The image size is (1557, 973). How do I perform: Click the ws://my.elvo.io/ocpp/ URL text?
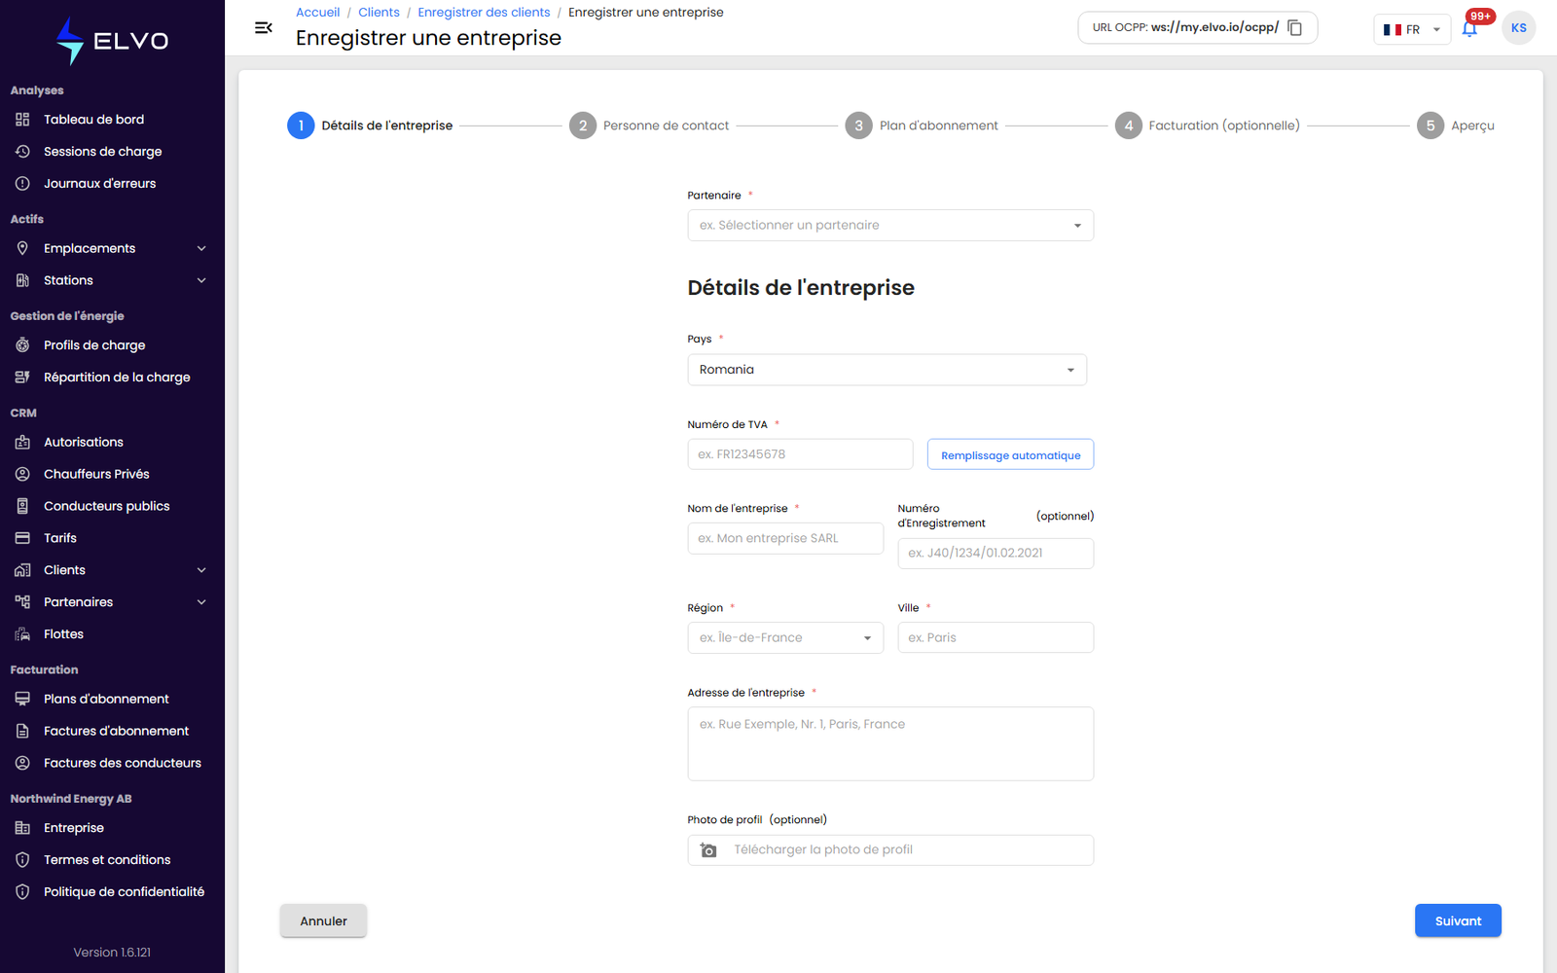(x=1214, y=27)
